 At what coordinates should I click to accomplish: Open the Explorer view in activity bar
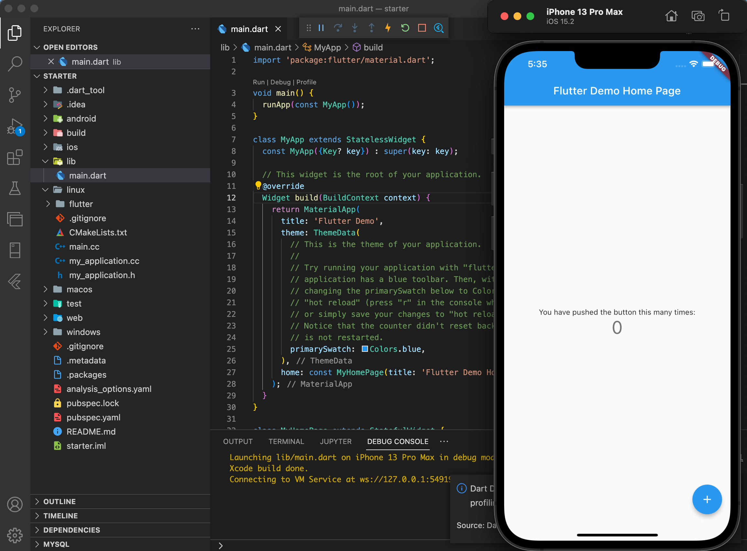pos(15,33)
